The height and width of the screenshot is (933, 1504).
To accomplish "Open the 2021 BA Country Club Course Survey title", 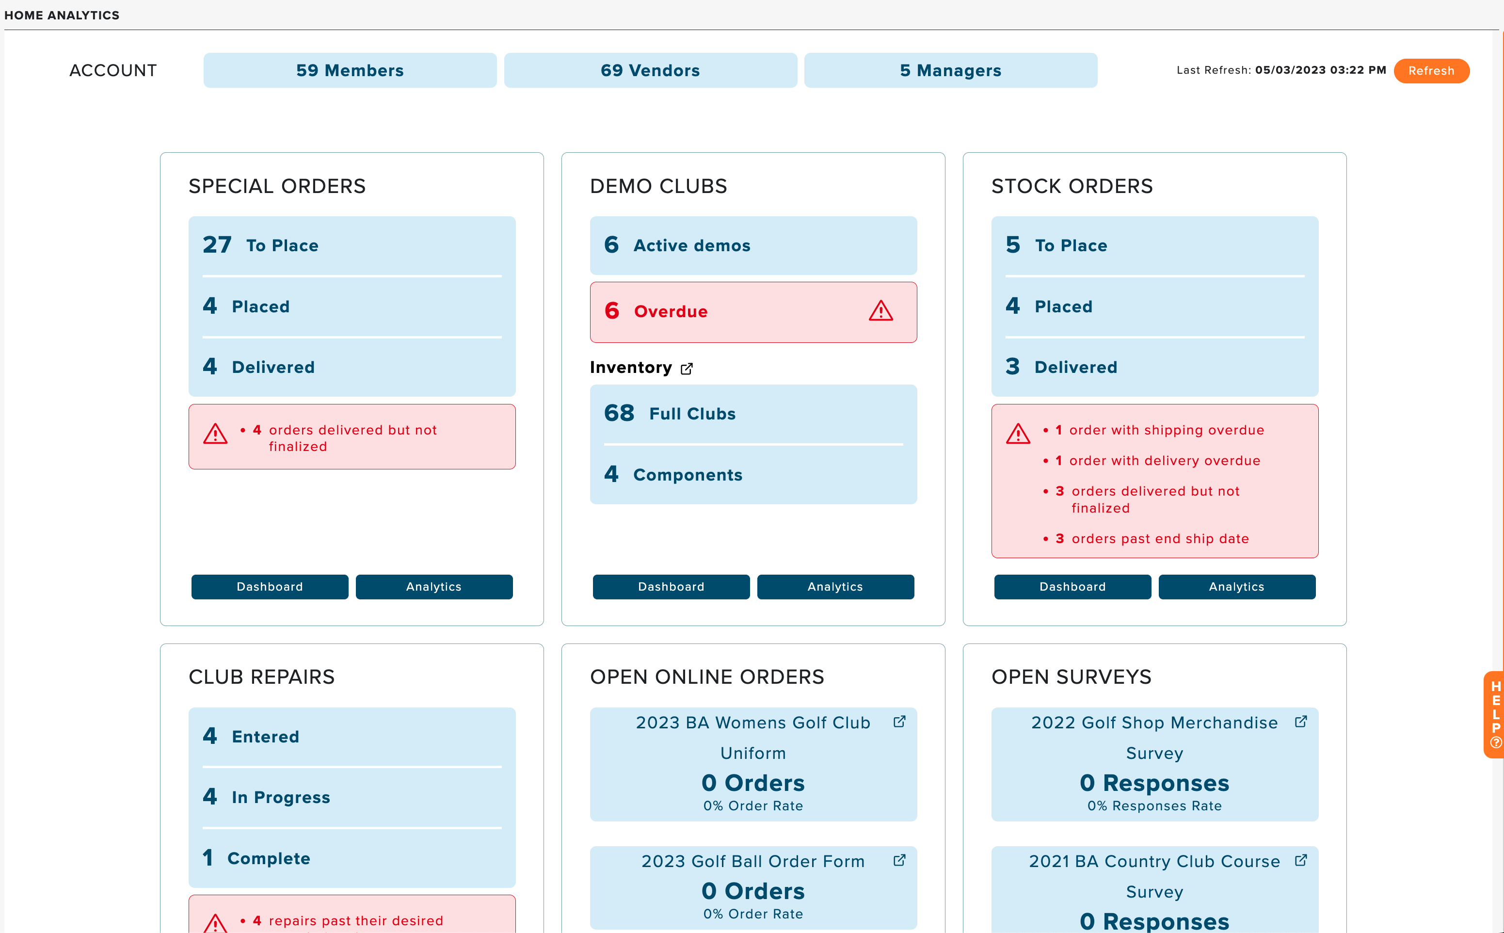I will 1154,876.
